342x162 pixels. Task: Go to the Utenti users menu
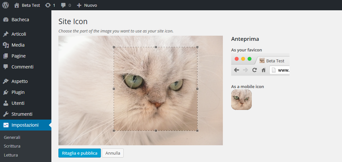point(18,103)
